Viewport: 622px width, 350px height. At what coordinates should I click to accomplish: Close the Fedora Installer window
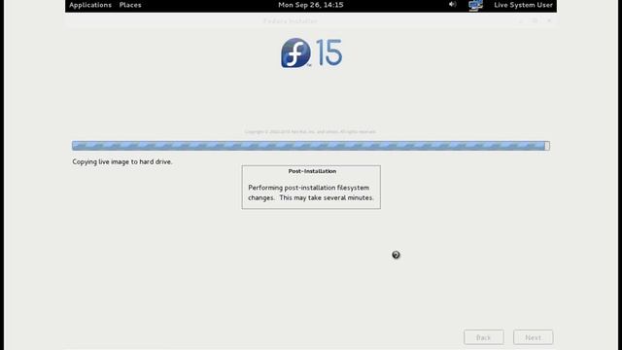[x=549, y=20]
